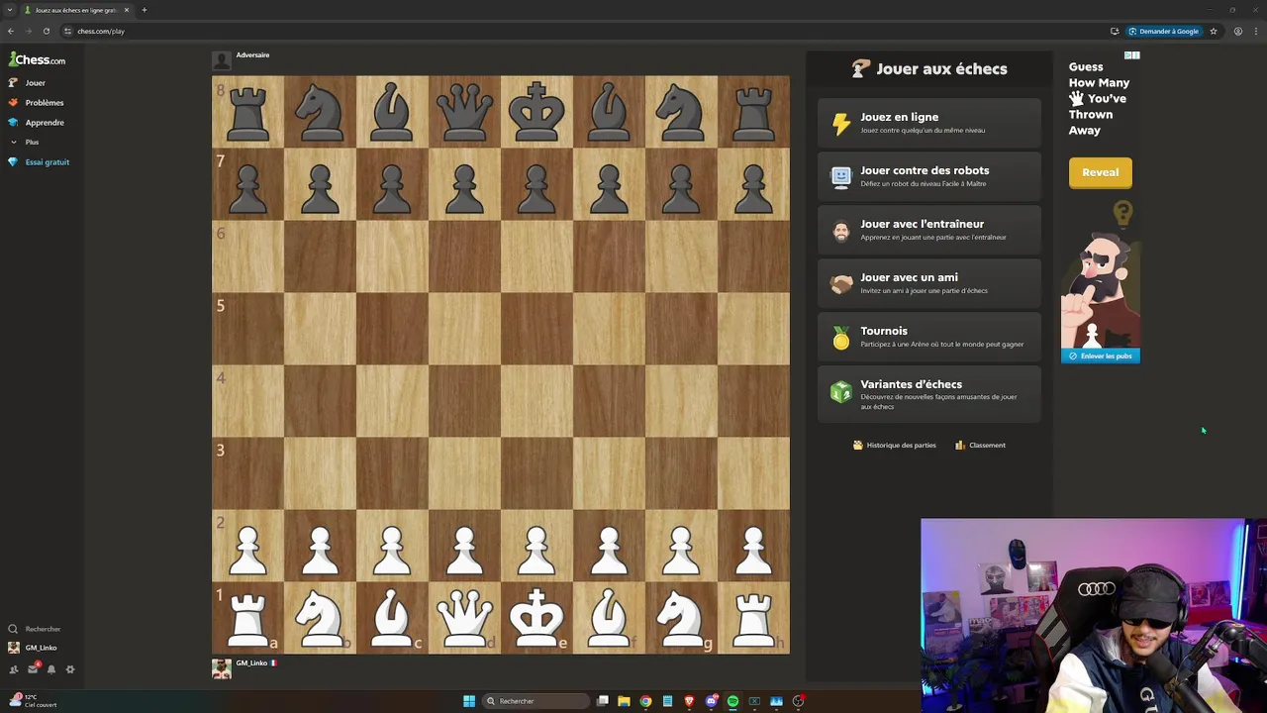The height and width of the screenshot is (713, 1267).
Task: Click the handshake icon
Action: click(840, 284)
